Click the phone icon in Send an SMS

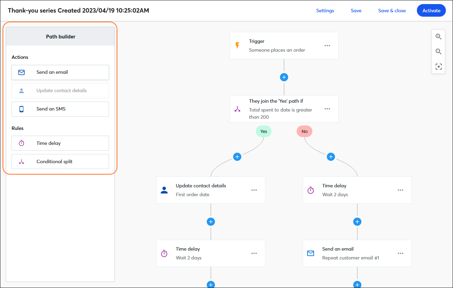(21, 109)
